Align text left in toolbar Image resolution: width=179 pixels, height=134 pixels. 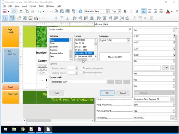(x=144, y=11)
